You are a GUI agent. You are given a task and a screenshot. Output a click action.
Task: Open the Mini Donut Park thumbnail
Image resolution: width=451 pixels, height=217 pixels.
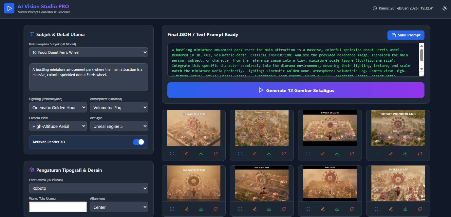click(x=262, y=183)
